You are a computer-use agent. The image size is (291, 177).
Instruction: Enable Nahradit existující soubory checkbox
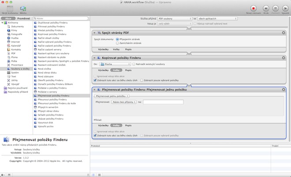click(134, 64)
